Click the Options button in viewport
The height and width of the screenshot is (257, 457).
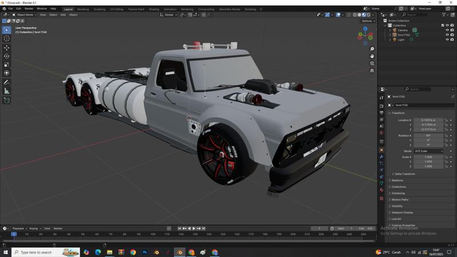coord(368,21)
